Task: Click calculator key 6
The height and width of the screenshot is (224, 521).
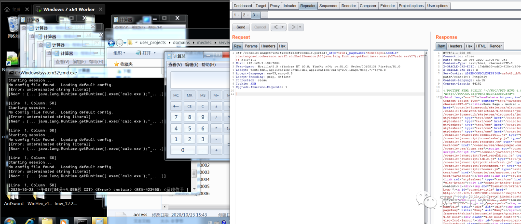Action: 203,129
